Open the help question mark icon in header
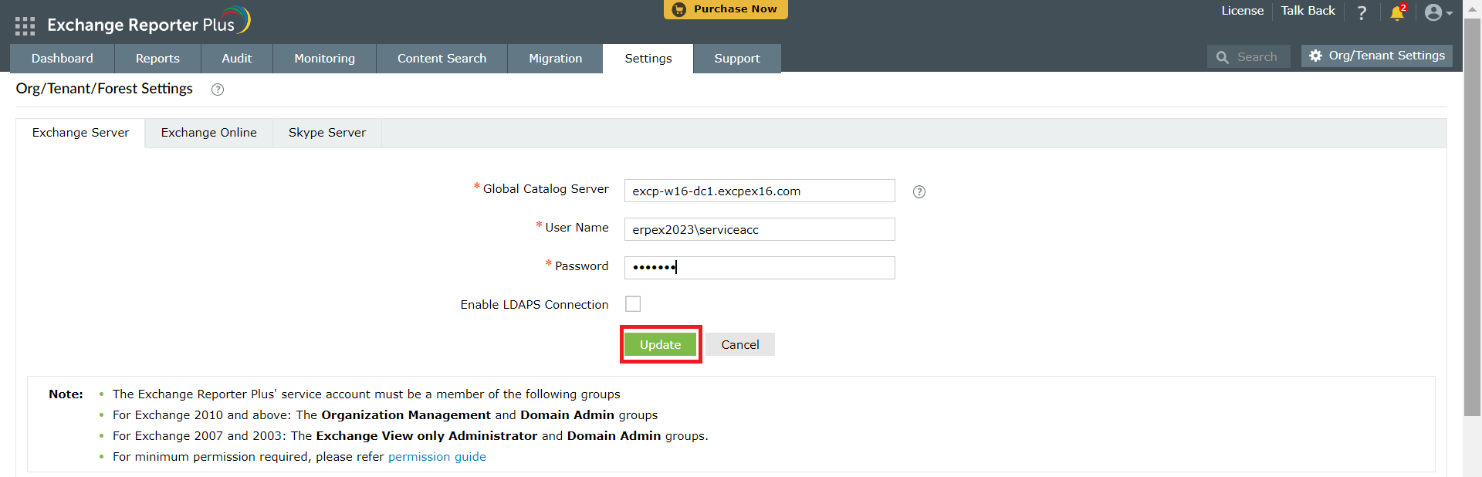Image resolution: width=1482 pixels, height=477 pixels. coord(1362,13)
